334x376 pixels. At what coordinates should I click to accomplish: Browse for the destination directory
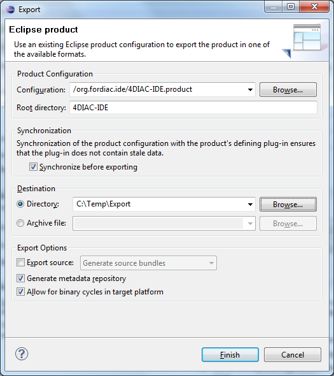(x=288, y=205)
